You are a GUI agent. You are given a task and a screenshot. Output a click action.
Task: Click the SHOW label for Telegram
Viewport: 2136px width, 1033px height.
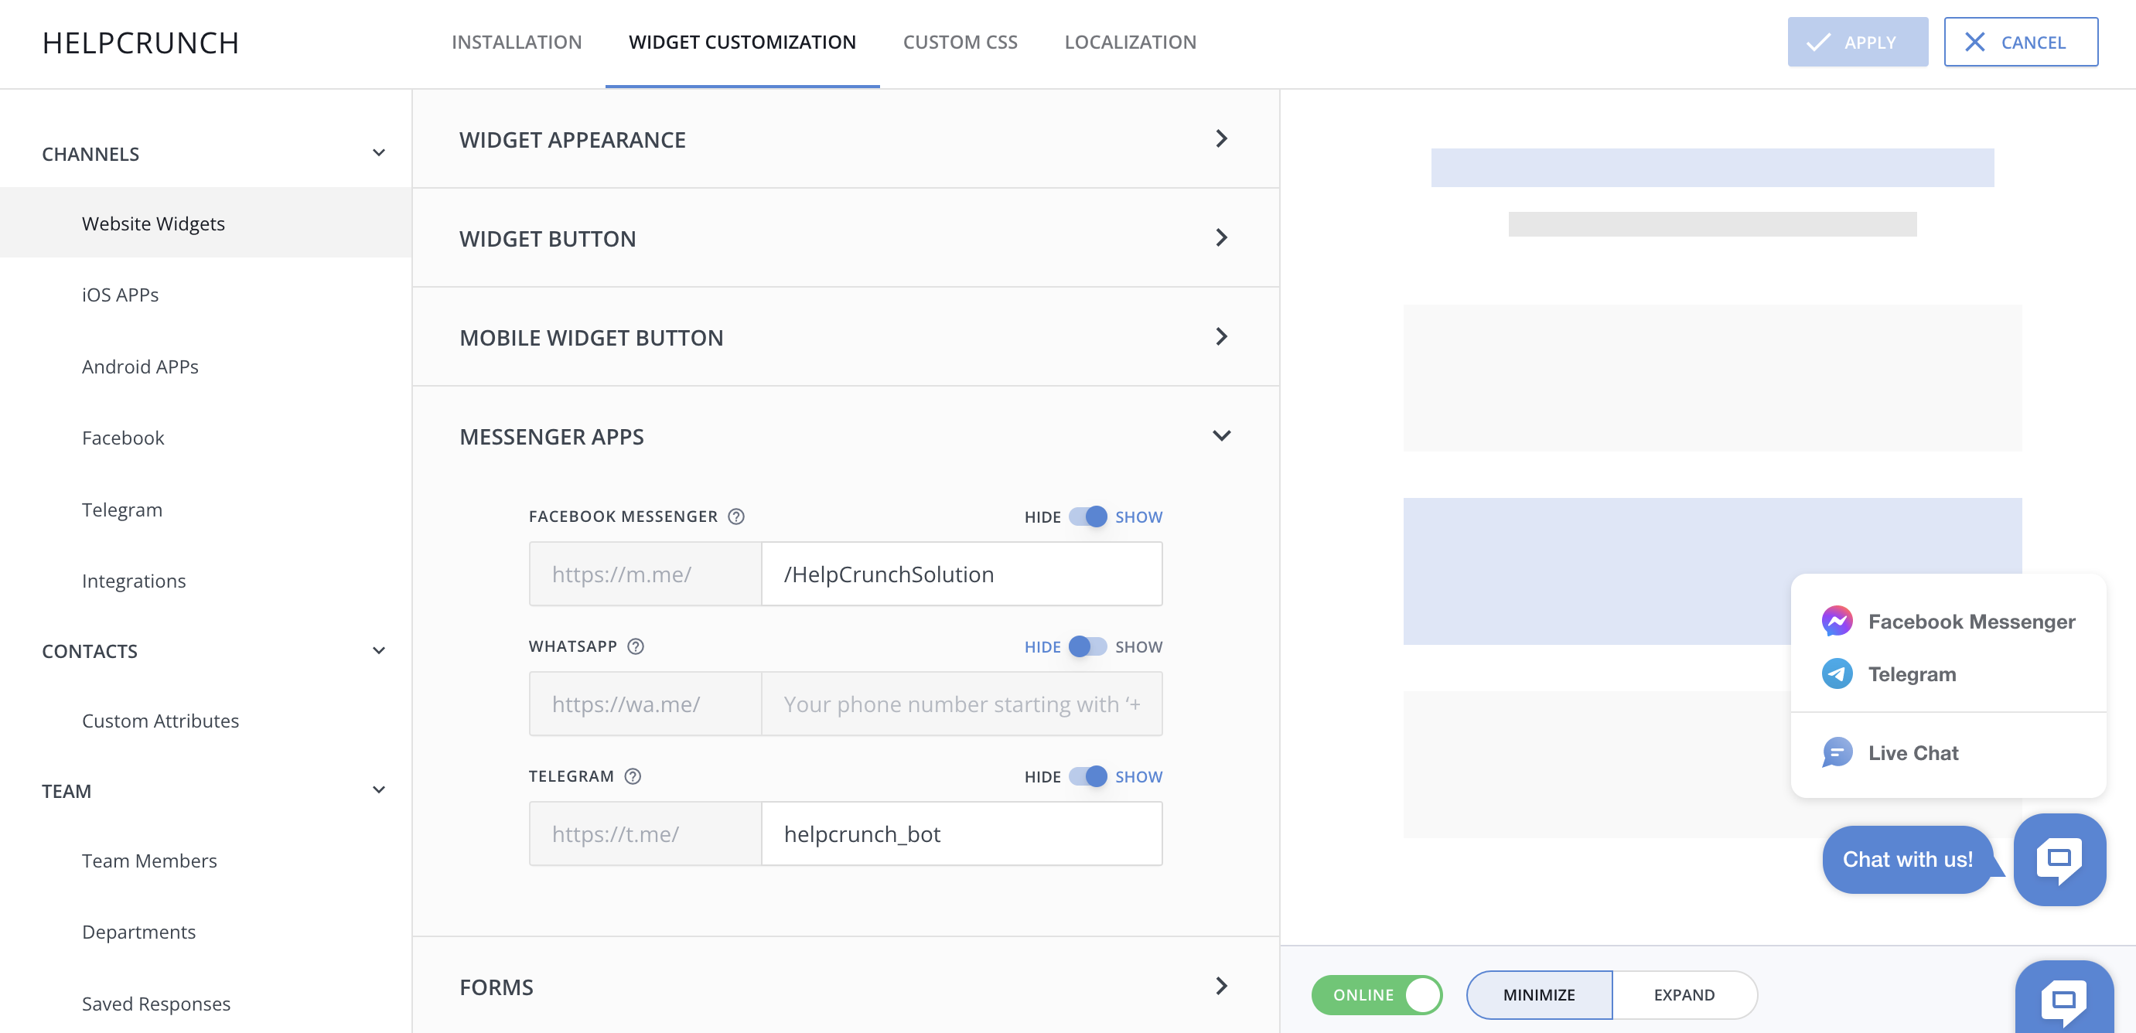click(1138, 777)
